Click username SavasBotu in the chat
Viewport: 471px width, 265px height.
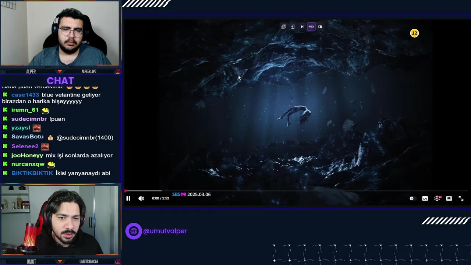click(27, 137)
